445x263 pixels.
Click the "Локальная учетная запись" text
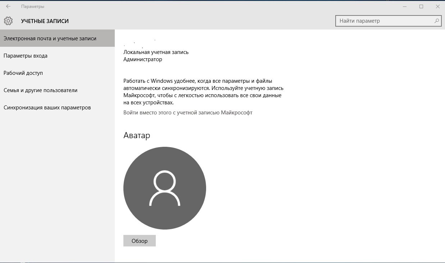[156, 52]
